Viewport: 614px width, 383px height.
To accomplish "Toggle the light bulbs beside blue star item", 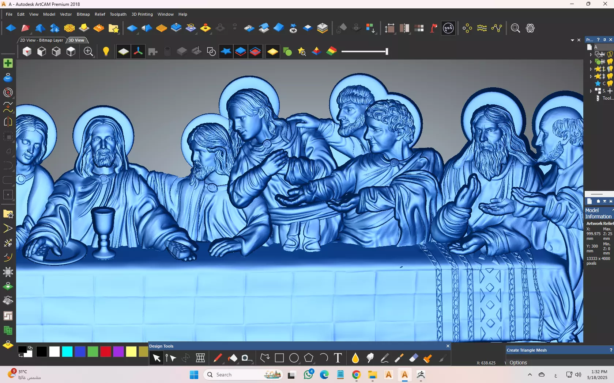I will click(x=610, y=84).
